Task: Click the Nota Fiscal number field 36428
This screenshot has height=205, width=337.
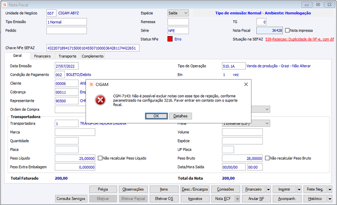Action: pos(270,30)
